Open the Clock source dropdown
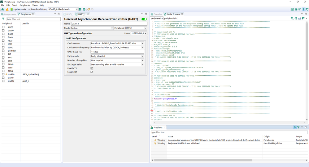Viewport: 309px width, 167px height. pyautogui.click(x=117, y=43)
